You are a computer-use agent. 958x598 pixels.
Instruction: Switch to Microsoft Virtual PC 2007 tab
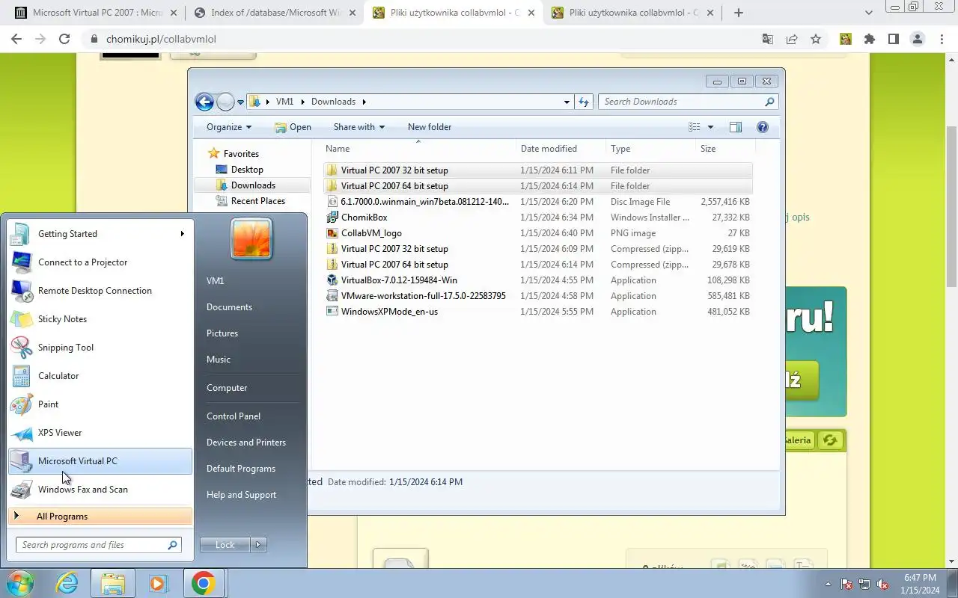96,13
